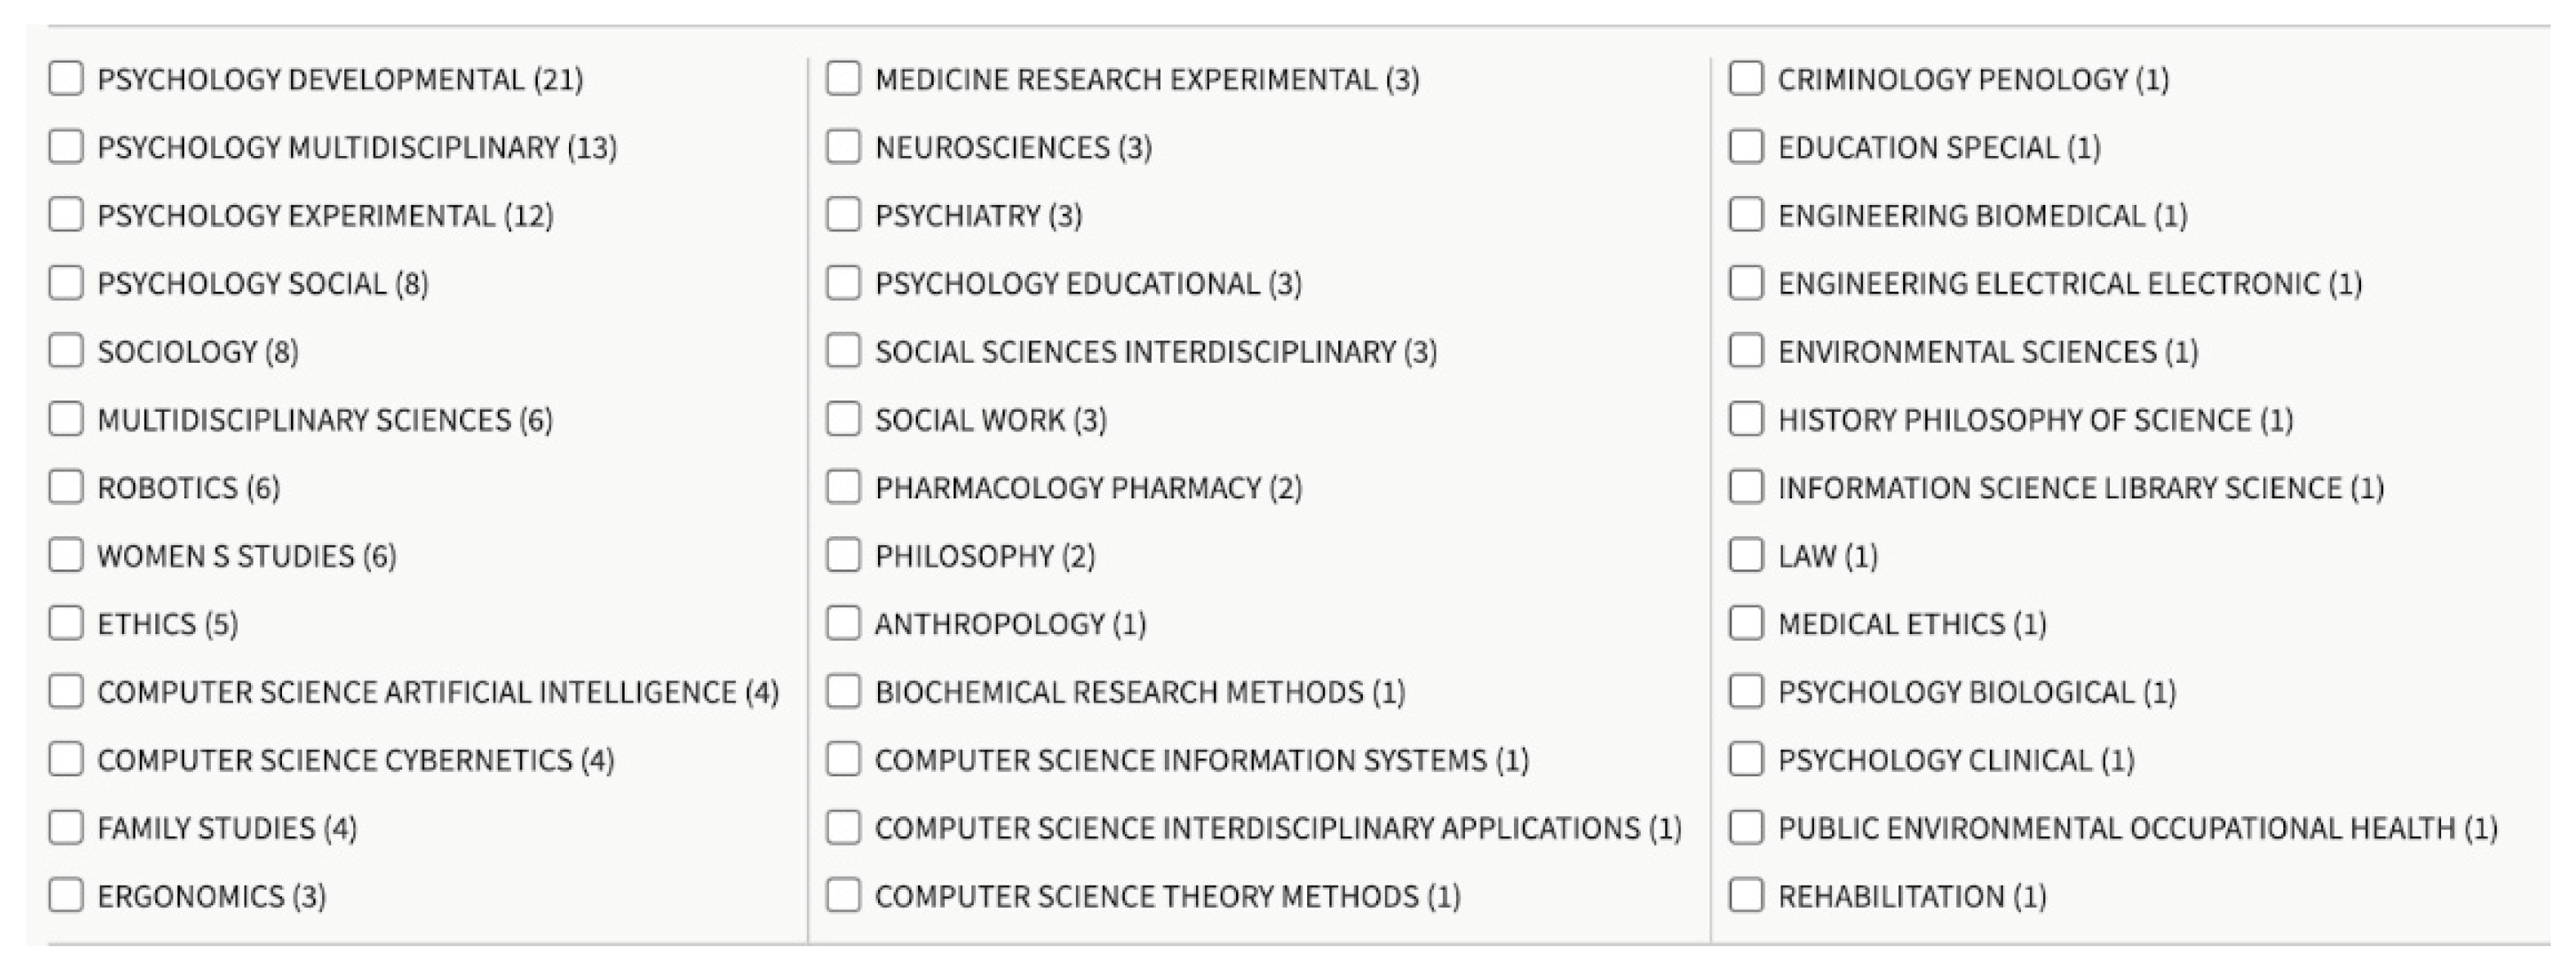Enable the Ergonomics (3) filter
Viewport: 2576px width, 969px height.
tap(66, 895)
